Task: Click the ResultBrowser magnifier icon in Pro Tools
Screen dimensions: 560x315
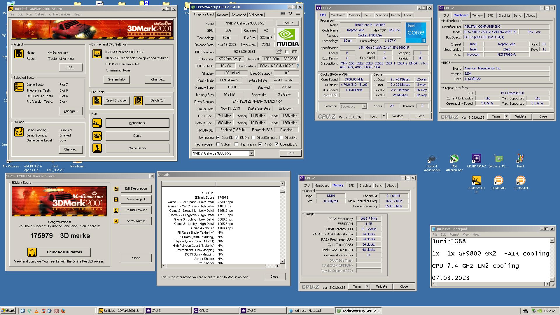Action: [x=97, y=101]
